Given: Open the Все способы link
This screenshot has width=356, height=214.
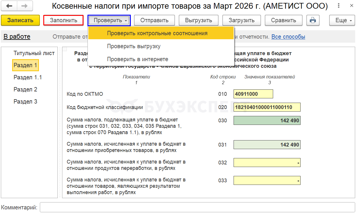Looking at the screenshot, I should 288,37.
